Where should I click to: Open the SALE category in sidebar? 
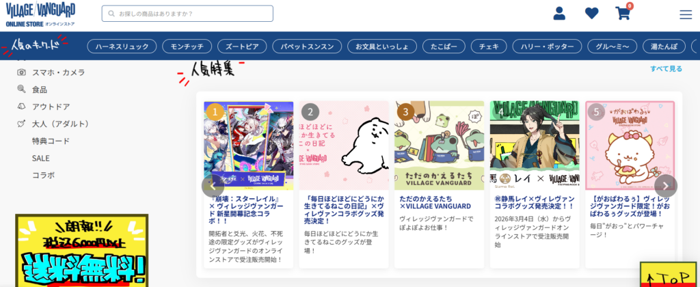40,158
